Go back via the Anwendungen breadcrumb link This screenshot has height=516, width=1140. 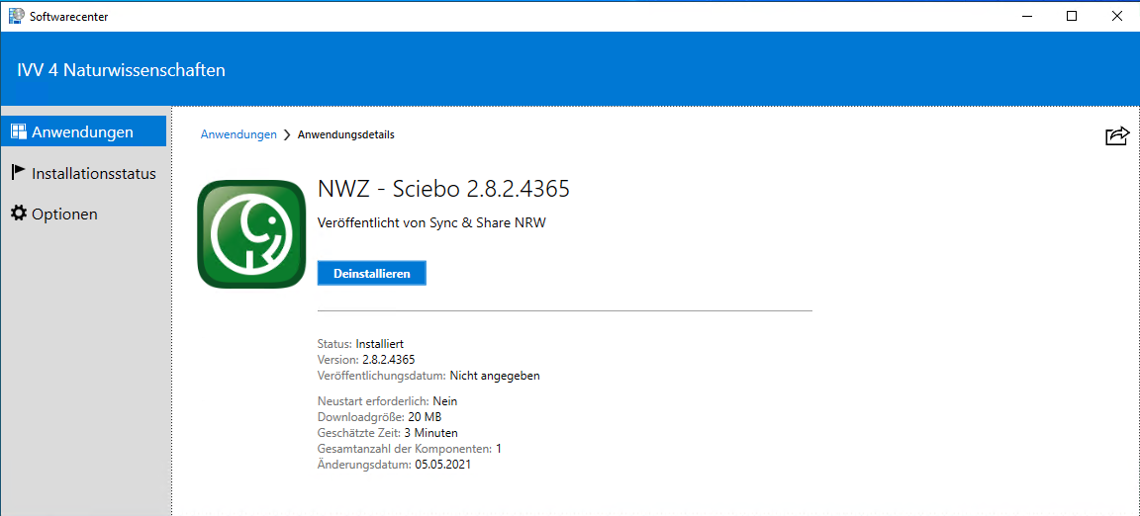238,134
